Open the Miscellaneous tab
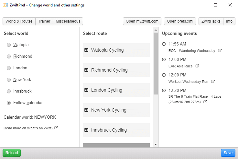The width and height of the screenshot is (238, 159). tap(68, 21)
